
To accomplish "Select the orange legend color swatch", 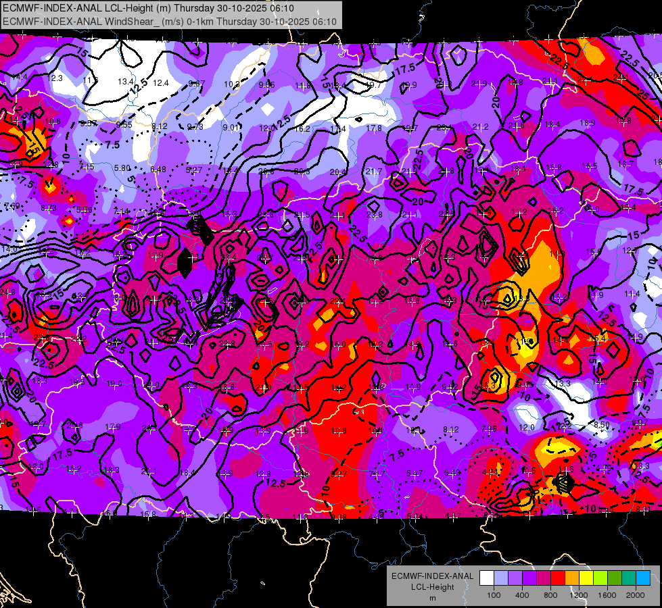I will [572, 578].
